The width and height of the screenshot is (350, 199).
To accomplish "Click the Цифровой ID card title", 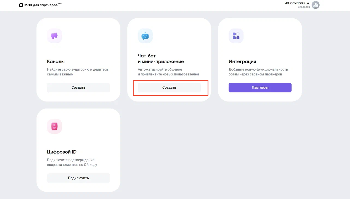I will [62, 152].
